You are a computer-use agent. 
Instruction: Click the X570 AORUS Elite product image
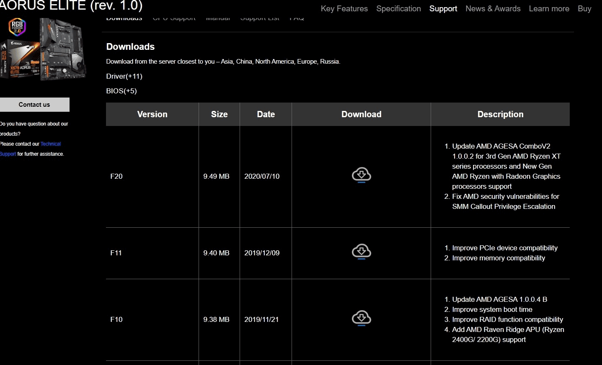43,49
